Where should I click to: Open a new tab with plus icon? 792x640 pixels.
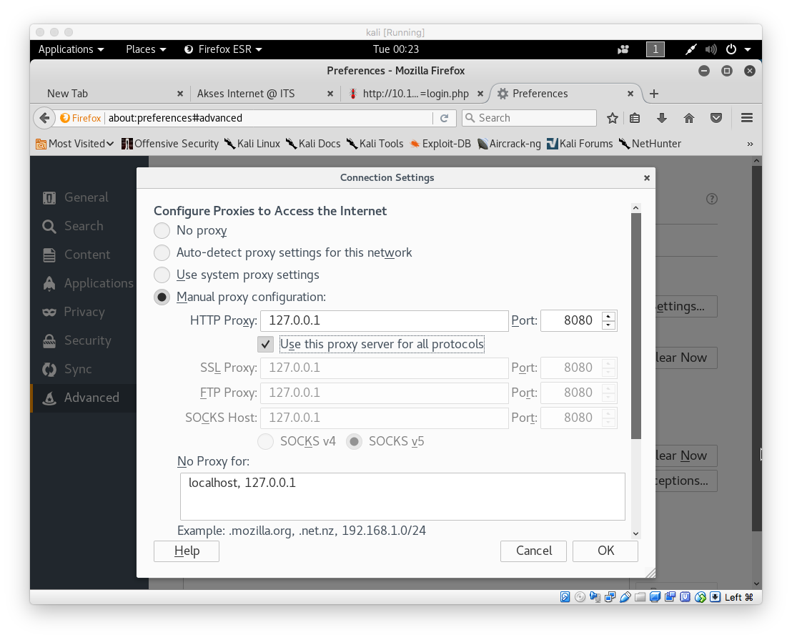coord(653,94)
